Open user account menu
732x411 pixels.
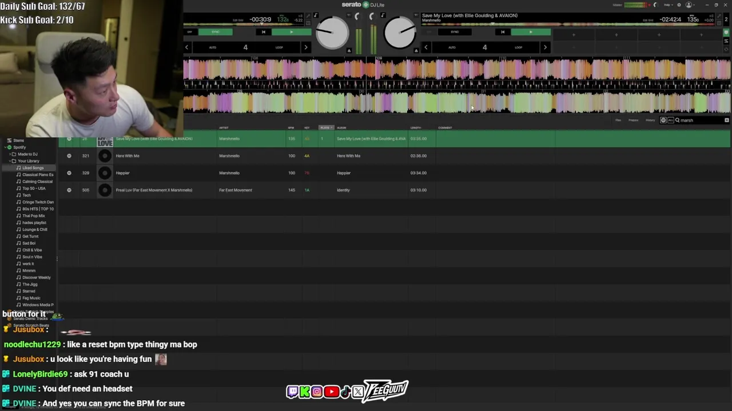tap(690, 5)
